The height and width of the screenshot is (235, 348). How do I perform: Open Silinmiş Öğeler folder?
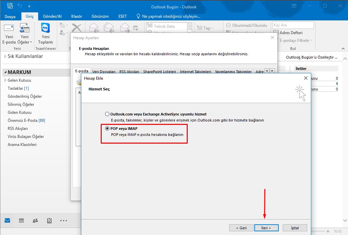click(21, 104)
